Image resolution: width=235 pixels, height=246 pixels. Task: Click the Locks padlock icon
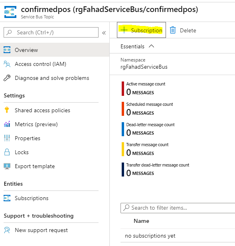click(7, 152)
